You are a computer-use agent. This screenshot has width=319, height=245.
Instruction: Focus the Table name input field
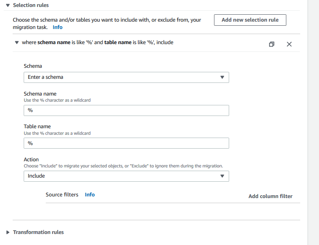coord(126,143)
